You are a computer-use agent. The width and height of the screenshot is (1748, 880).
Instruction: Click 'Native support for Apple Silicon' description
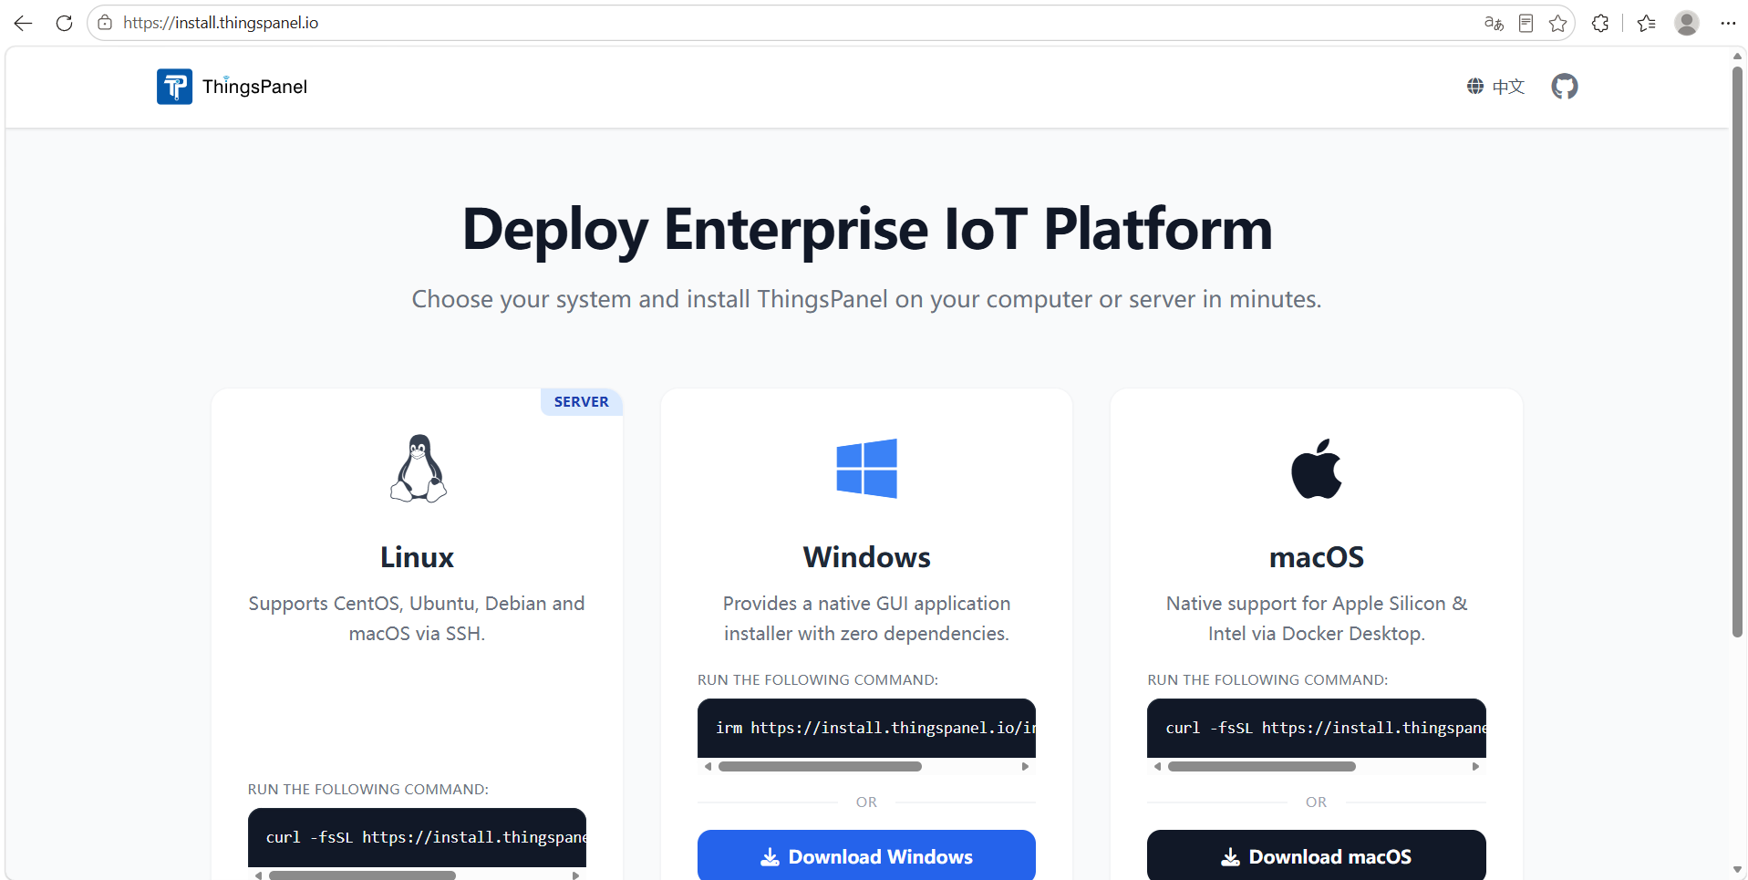tap(1317, 618)
